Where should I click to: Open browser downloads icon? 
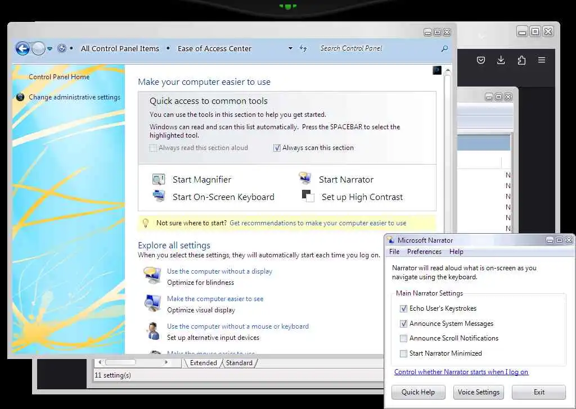501,60
